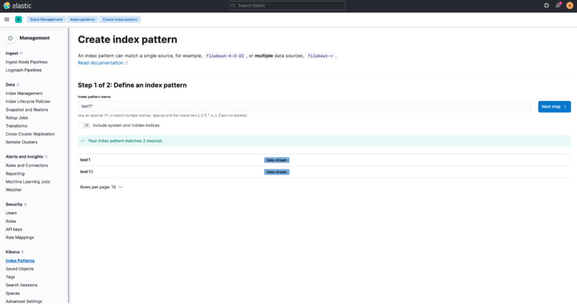Click the Management gear icon
This screenshot has width=577, height=304.
(x=10, y=38)
